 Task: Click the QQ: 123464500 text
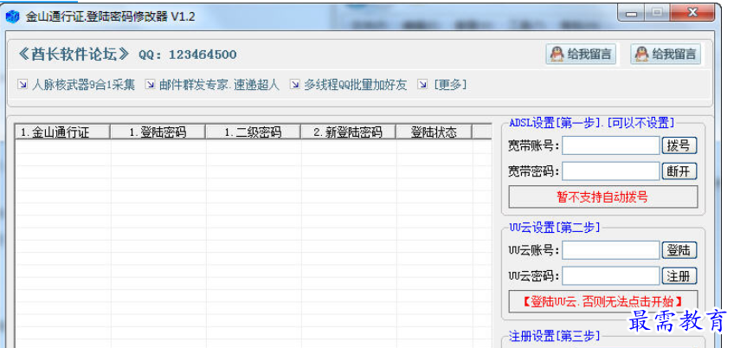pyautogui.click(x=188, y=55)
